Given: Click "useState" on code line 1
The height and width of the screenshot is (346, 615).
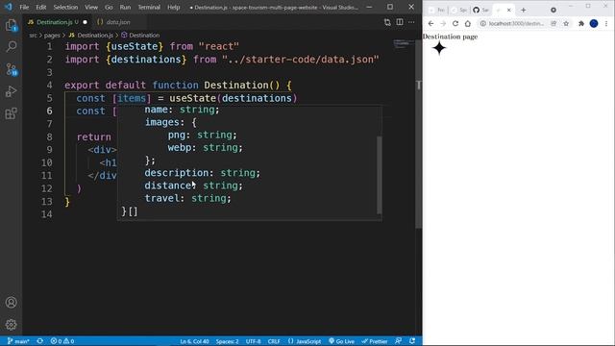Looking at the screenshot, I should [135, 46].
